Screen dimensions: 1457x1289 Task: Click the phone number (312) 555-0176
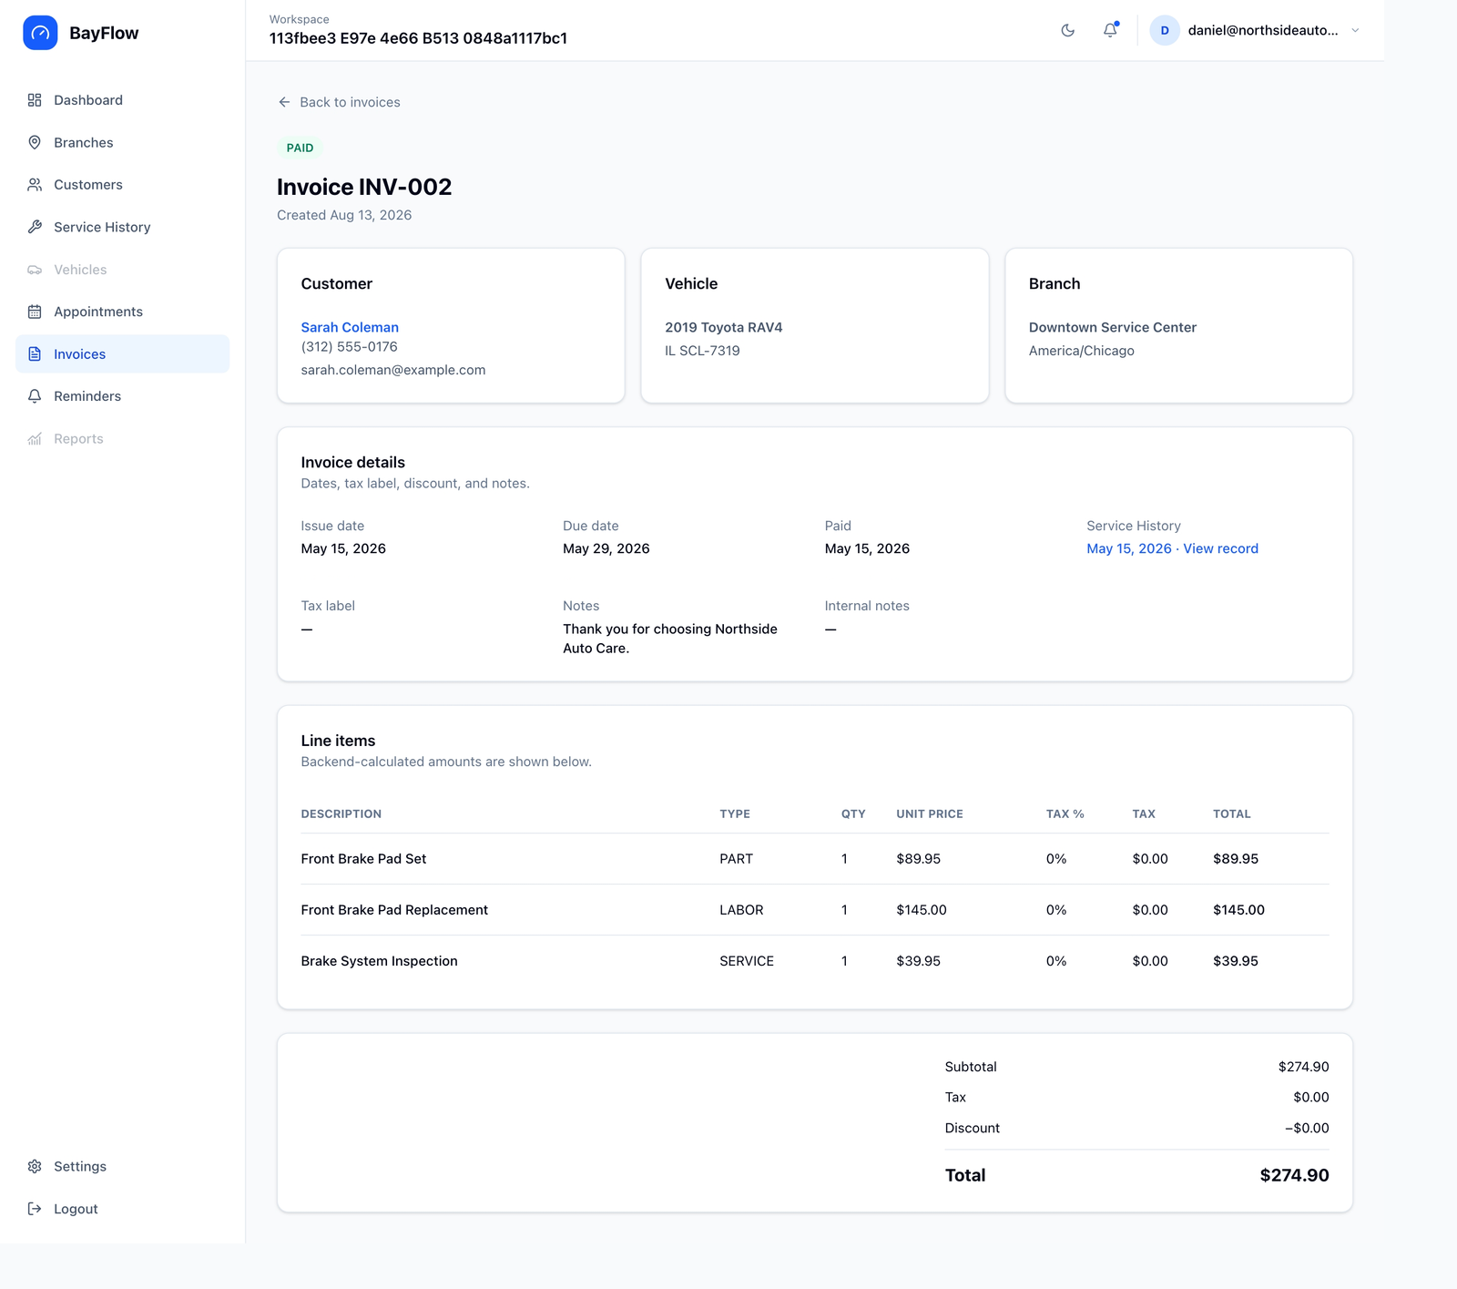pos(349,346)
